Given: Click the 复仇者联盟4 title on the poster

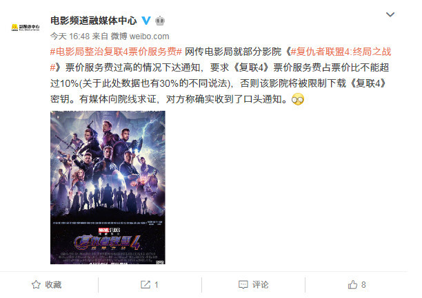Looking at the screenshot, I should [107, 243].
